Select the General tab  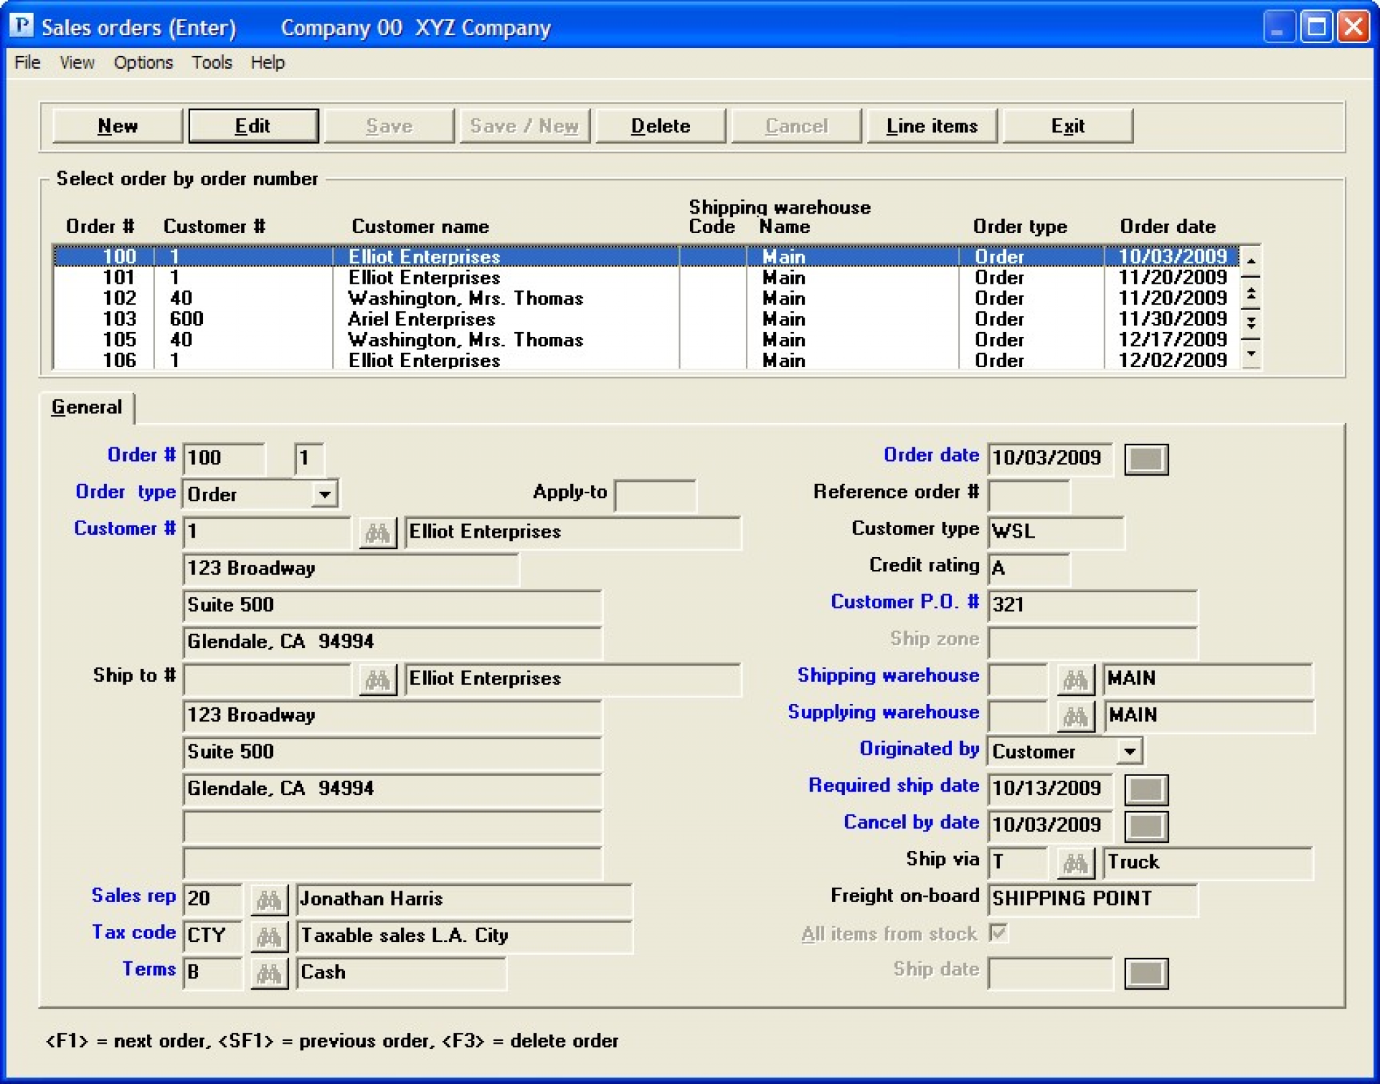coord(86,406)
